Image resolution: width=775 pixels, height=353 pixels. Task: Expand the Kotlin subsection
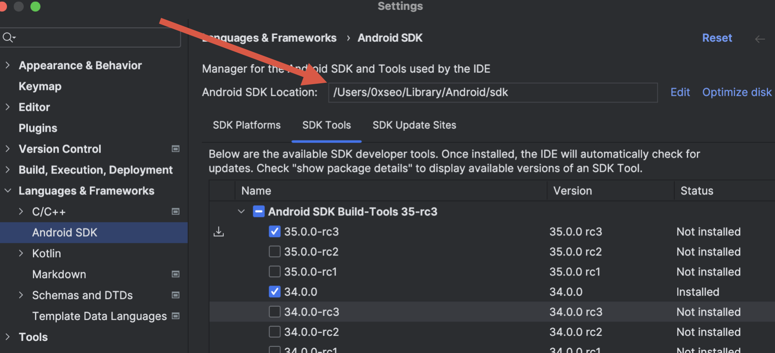click(21, 253)
